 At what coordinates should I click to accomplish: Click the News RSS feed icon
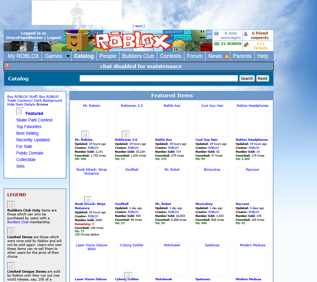pos(226,56)
